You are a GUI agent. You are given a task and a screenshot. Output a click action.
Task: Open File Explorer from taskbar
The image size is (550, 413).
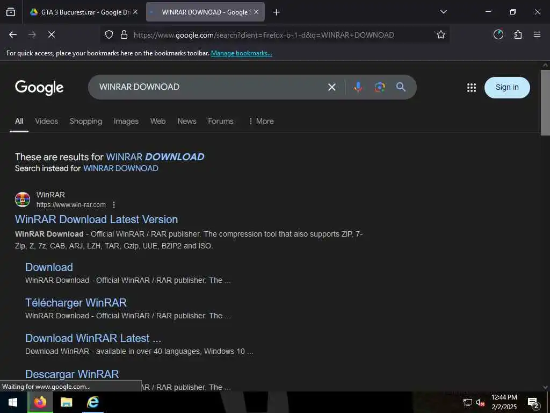[66, 402]
